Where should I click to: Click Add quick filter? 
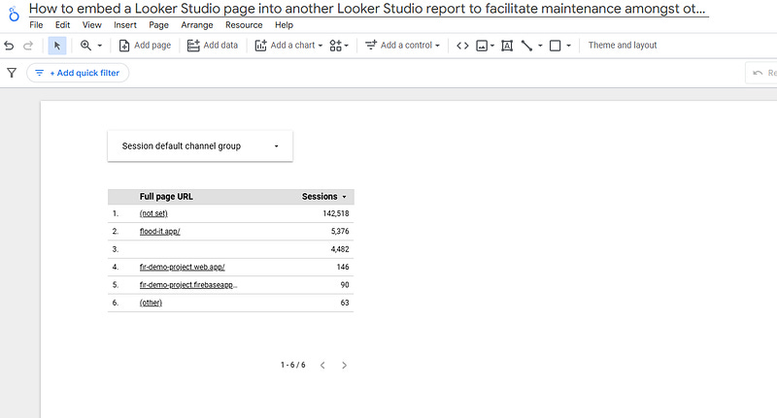(x=78, y=73)
